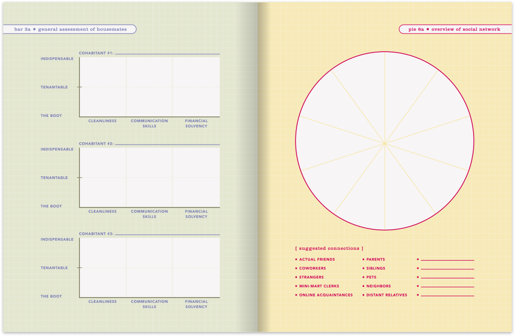Viewport: 515px width, 336px height.
Task: Select the PETS connection
Action: (371, 277)
